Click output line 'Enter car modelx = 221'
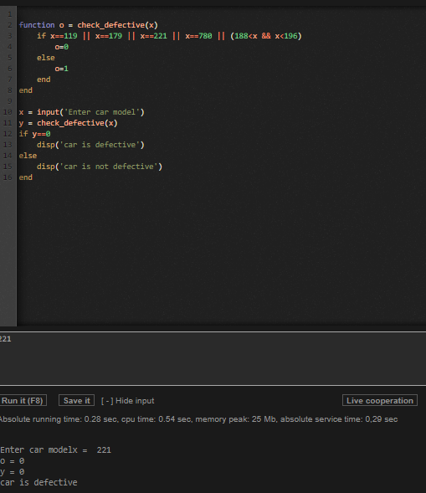The width and height of the screenshot is (426, 493). tap(55, 450)
